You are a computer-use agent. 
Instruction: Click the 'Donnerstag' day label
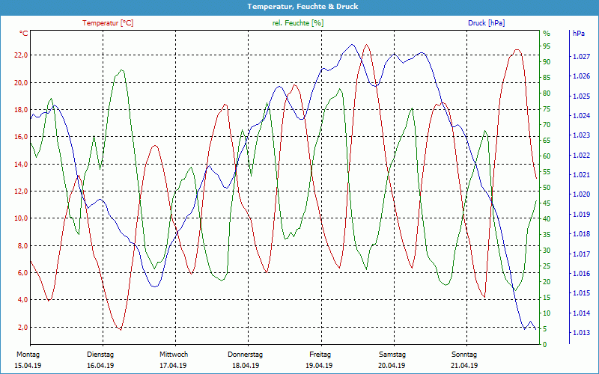pos(246,355)
